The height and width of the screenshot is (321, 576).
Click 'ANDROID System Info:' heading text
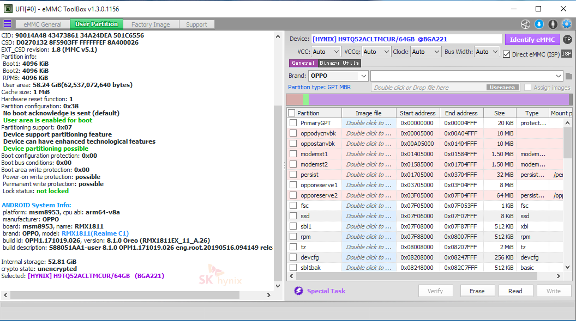[37, 205]
